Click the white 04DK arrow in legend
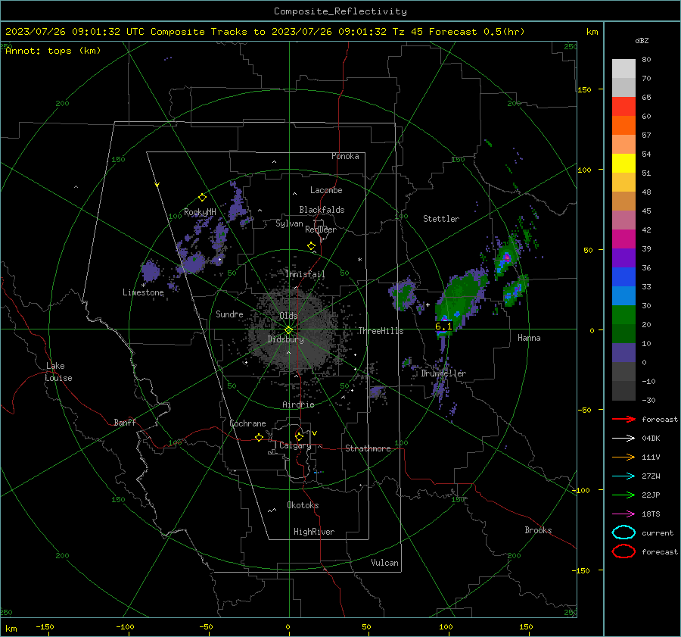Image resolution: width=681 pixels, height=637 pixels. 623,439
